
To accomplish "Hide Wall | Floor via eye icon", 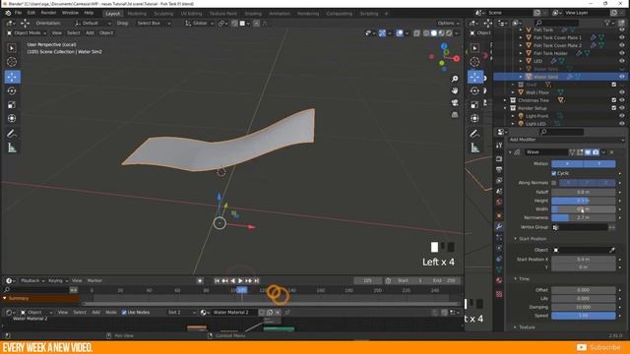I will (x=621, y=92).
